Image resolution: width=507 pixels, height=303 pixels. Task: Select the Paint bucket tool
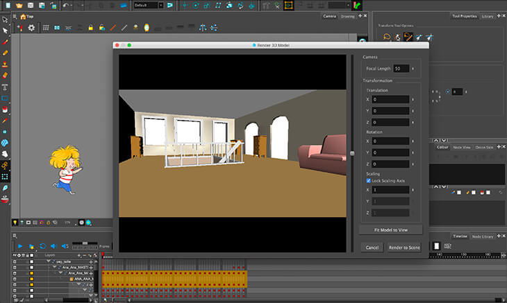click(5, 110)
